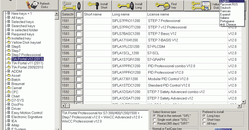Check the box for row 1581
This screenshot has width=249, height=130.
click(x=79, y=21)
